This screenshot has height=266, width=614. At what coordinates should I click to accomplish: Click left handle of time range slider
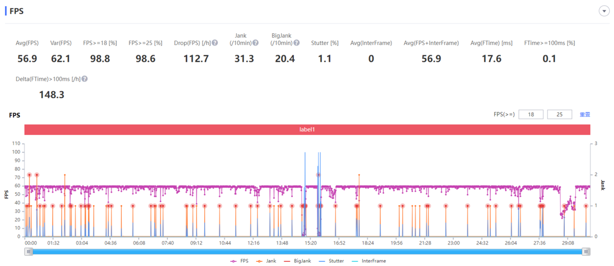[29, 251]
